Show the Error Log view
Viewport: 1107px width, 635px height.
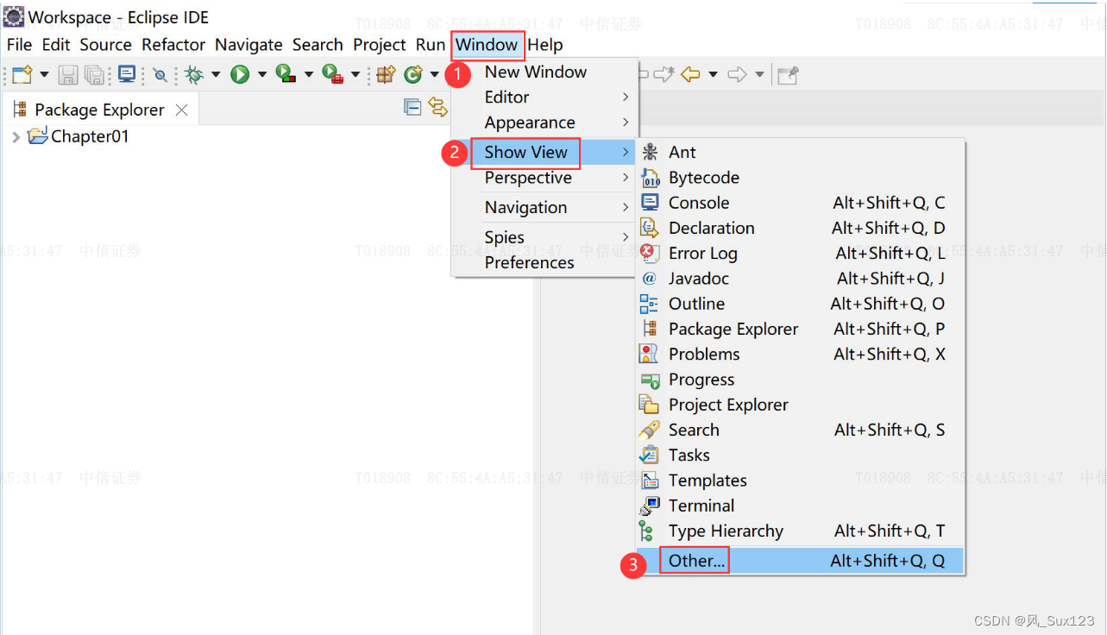(x=800, y=254)
